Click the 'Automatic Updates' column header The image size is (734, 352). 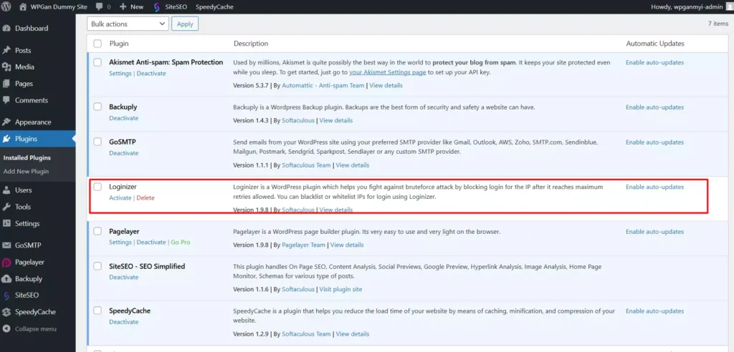tap(655, 44)
